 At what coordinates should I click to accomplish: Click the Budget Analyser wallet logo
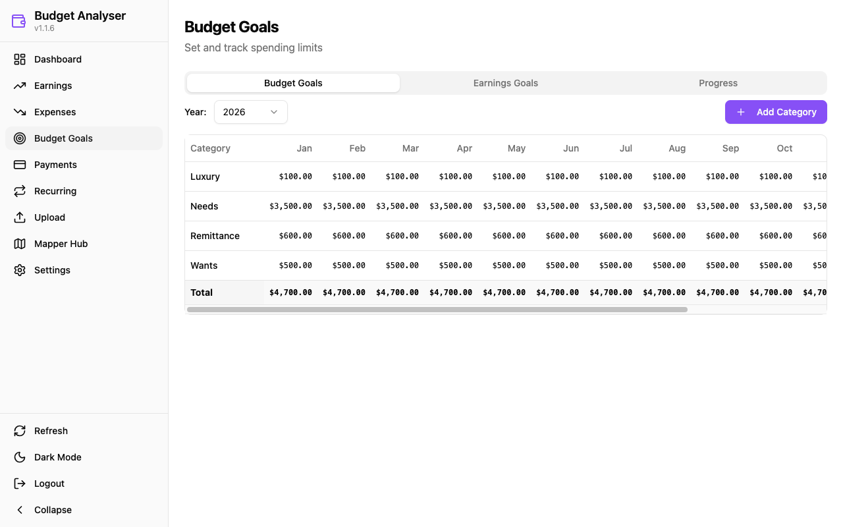18,20
